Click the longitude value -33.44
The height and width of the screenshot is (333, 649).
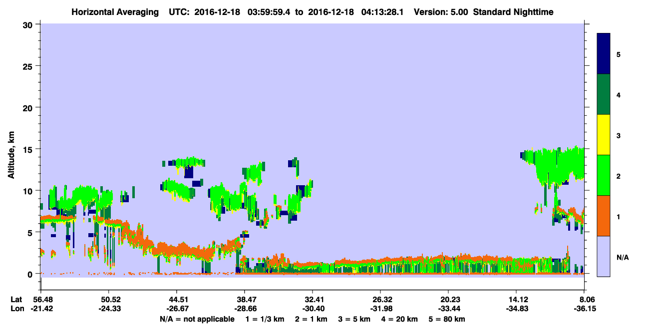(x=448, y=309)
